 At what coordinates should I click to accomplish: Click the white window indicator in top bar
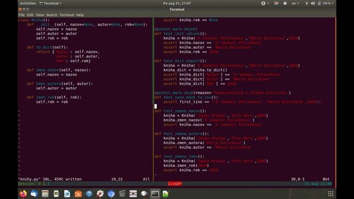[x=285, y=3]
